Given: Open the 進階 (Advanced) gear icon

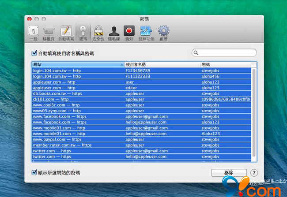Looking at the screenshot, I should [164, 33].
